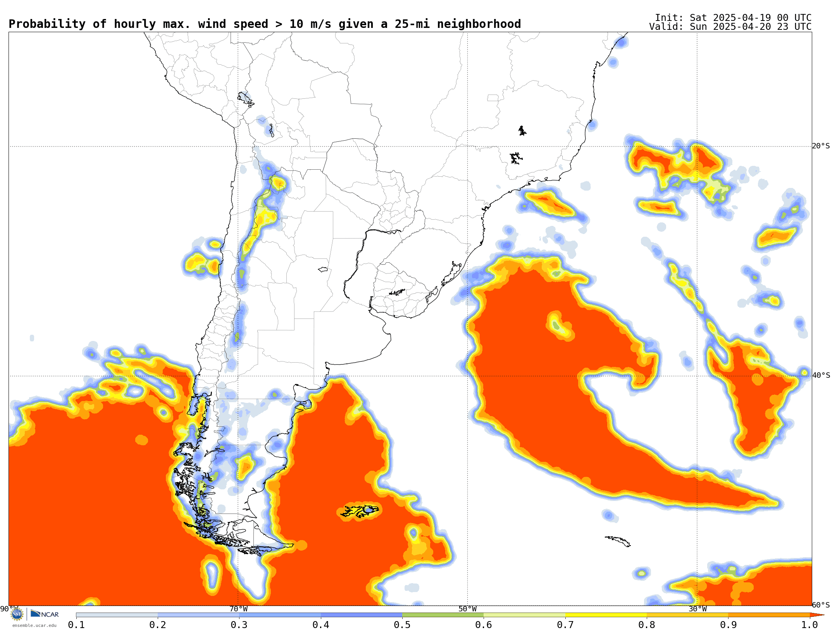Click the 90°W longitude label

click(9, 609)
